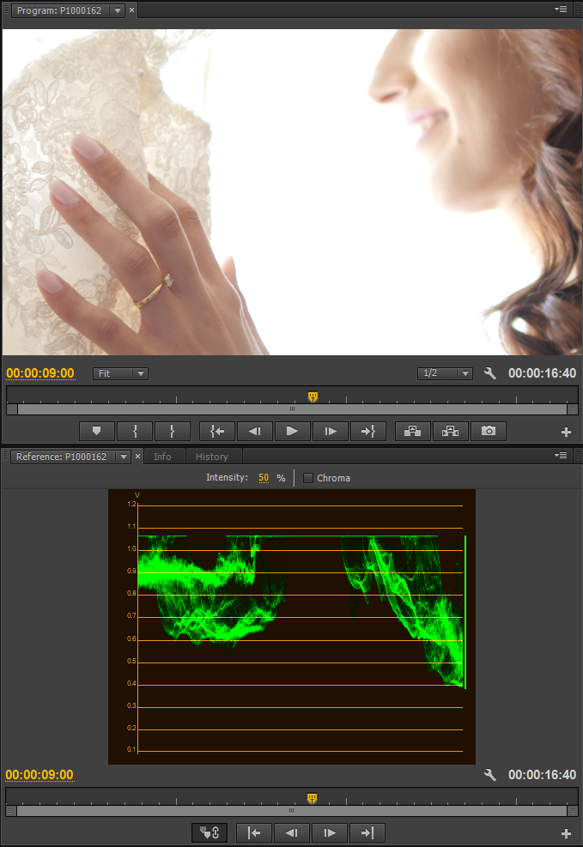583x847 pixels.
Task: Play the video in Program monitor
Action: (x=292, y=431)
